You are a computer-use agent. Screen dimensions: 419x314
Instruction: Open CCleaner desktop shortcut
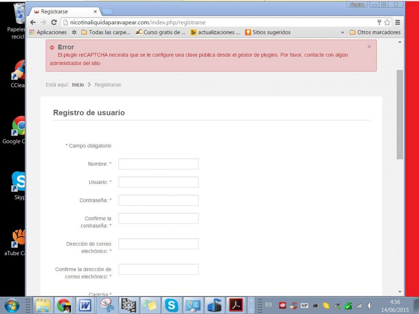tap(18, 74)
